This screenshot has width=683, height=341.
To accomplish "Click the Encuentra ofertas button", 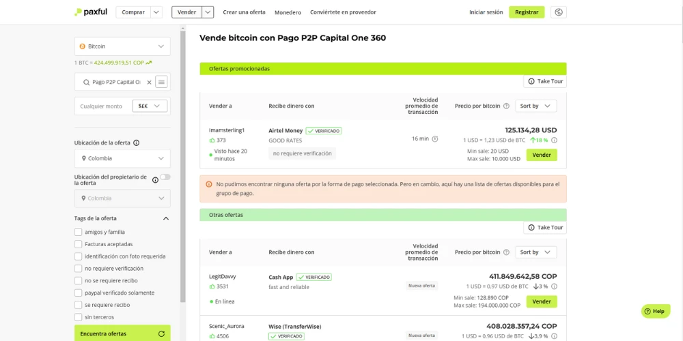I will point(122,333).
